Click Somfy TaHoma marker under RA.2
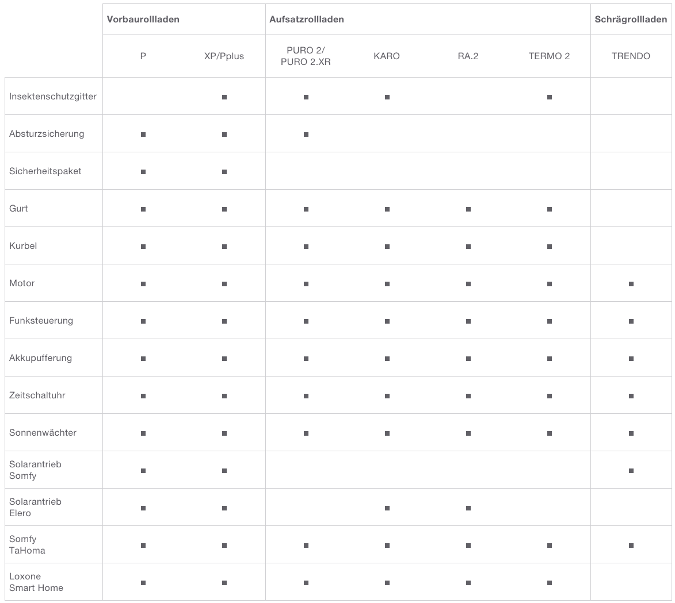 (468, 546)
